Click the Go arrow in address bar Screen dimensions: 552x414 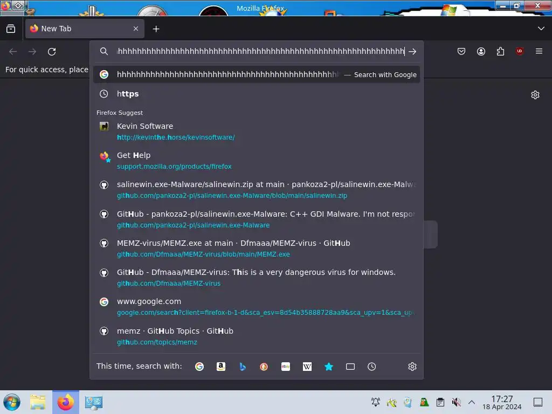(x=412, y=51)
